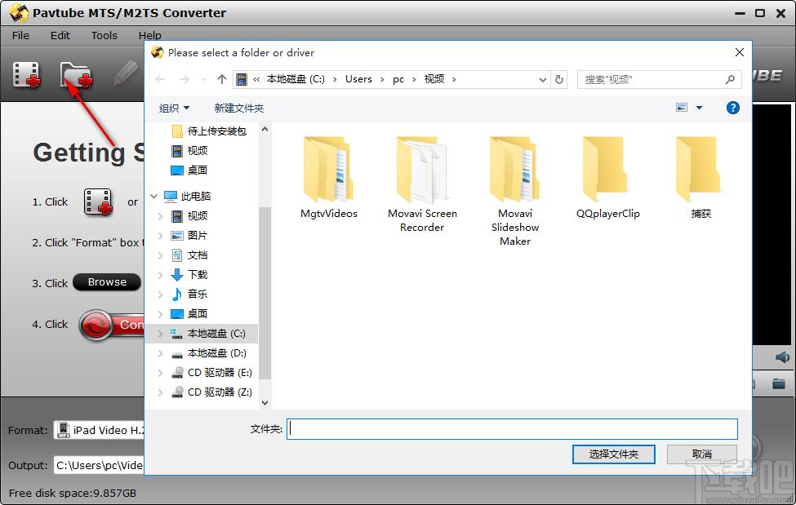Click the change view icon in dialog toolbar
Viewport: 796px width, 505px height.
(x=681, y=108)
